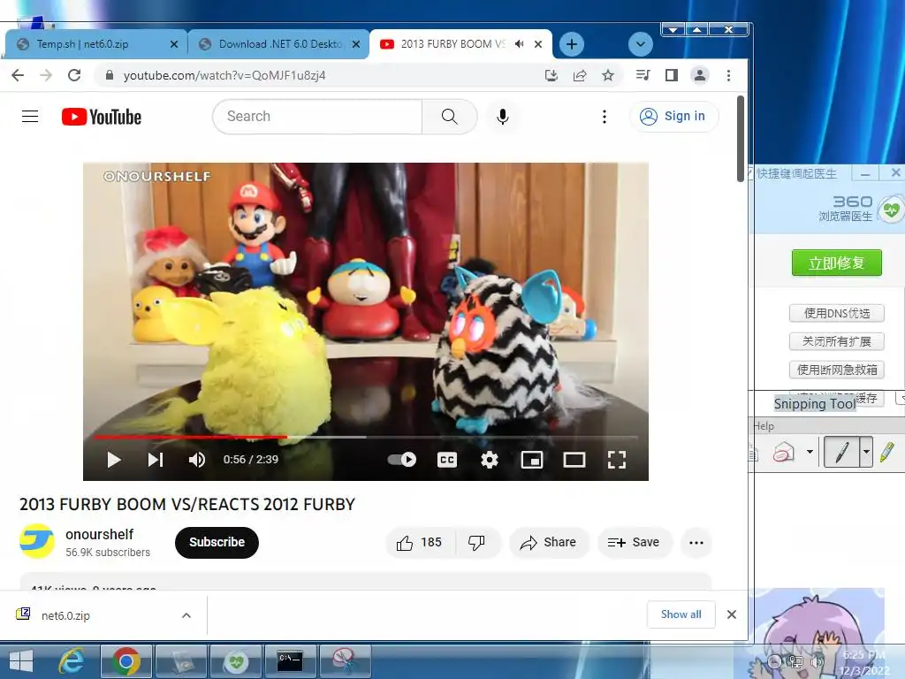Toggle autoplay switch in video player
Screen dimensions: 905x679
pyautogui.click(x=402, y=460)
